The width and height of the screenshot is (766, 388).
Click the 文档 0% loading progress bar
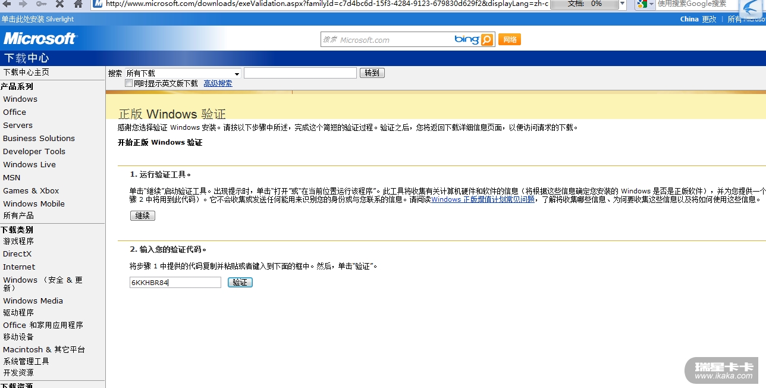click(585, 4)
